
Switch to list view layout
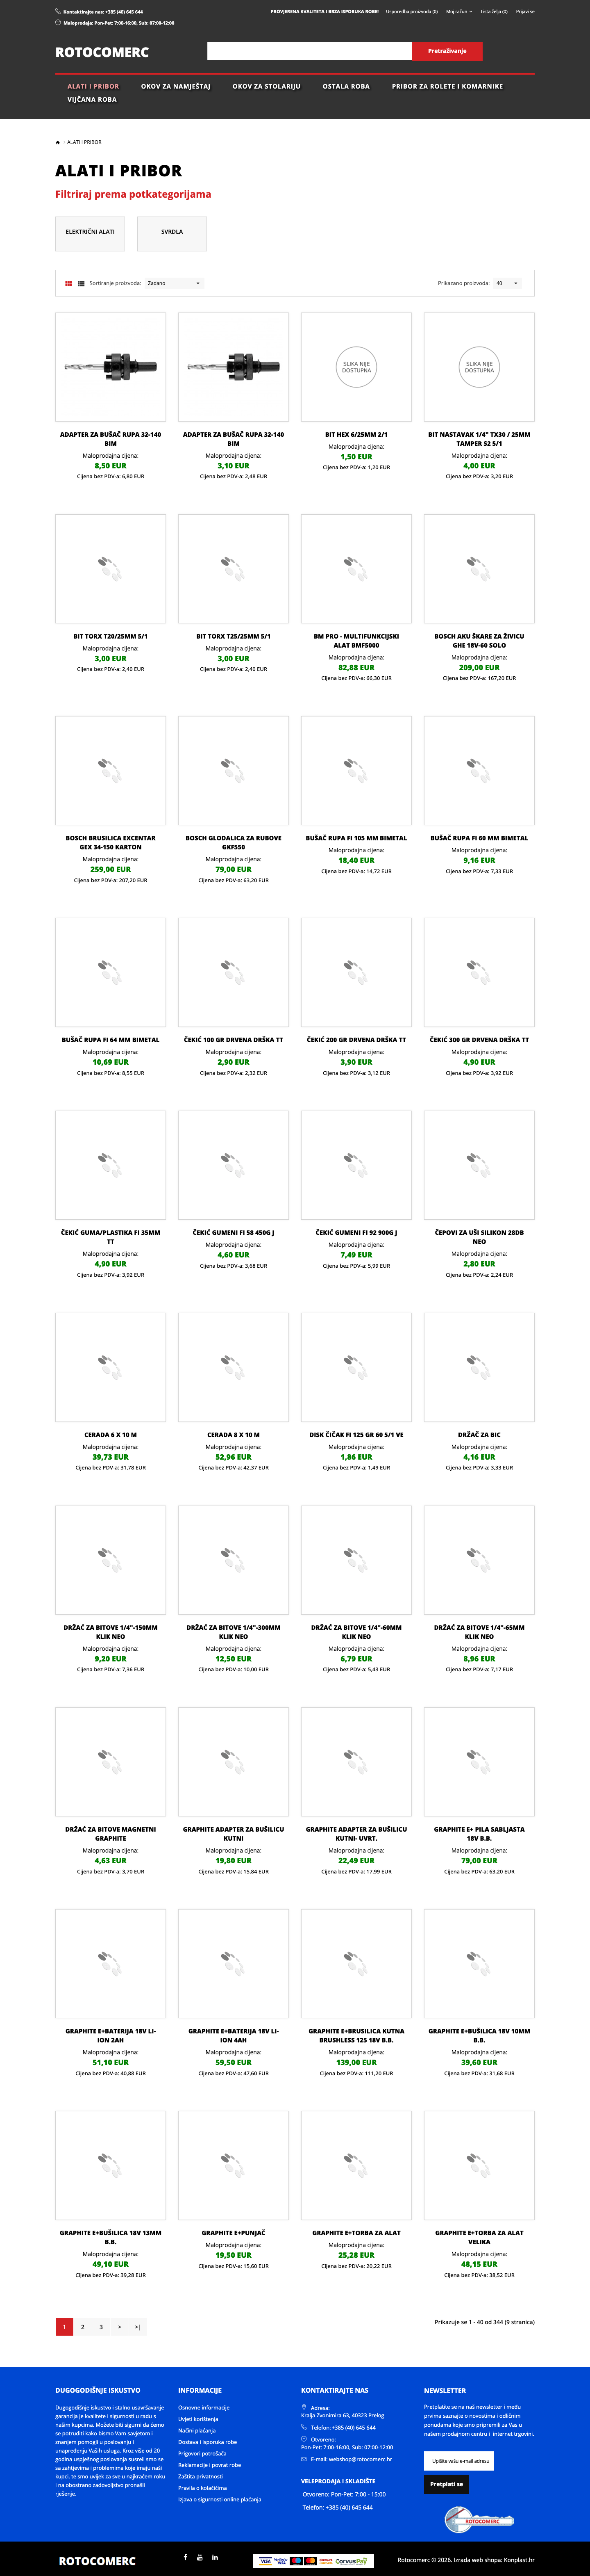tap(81, 283)
